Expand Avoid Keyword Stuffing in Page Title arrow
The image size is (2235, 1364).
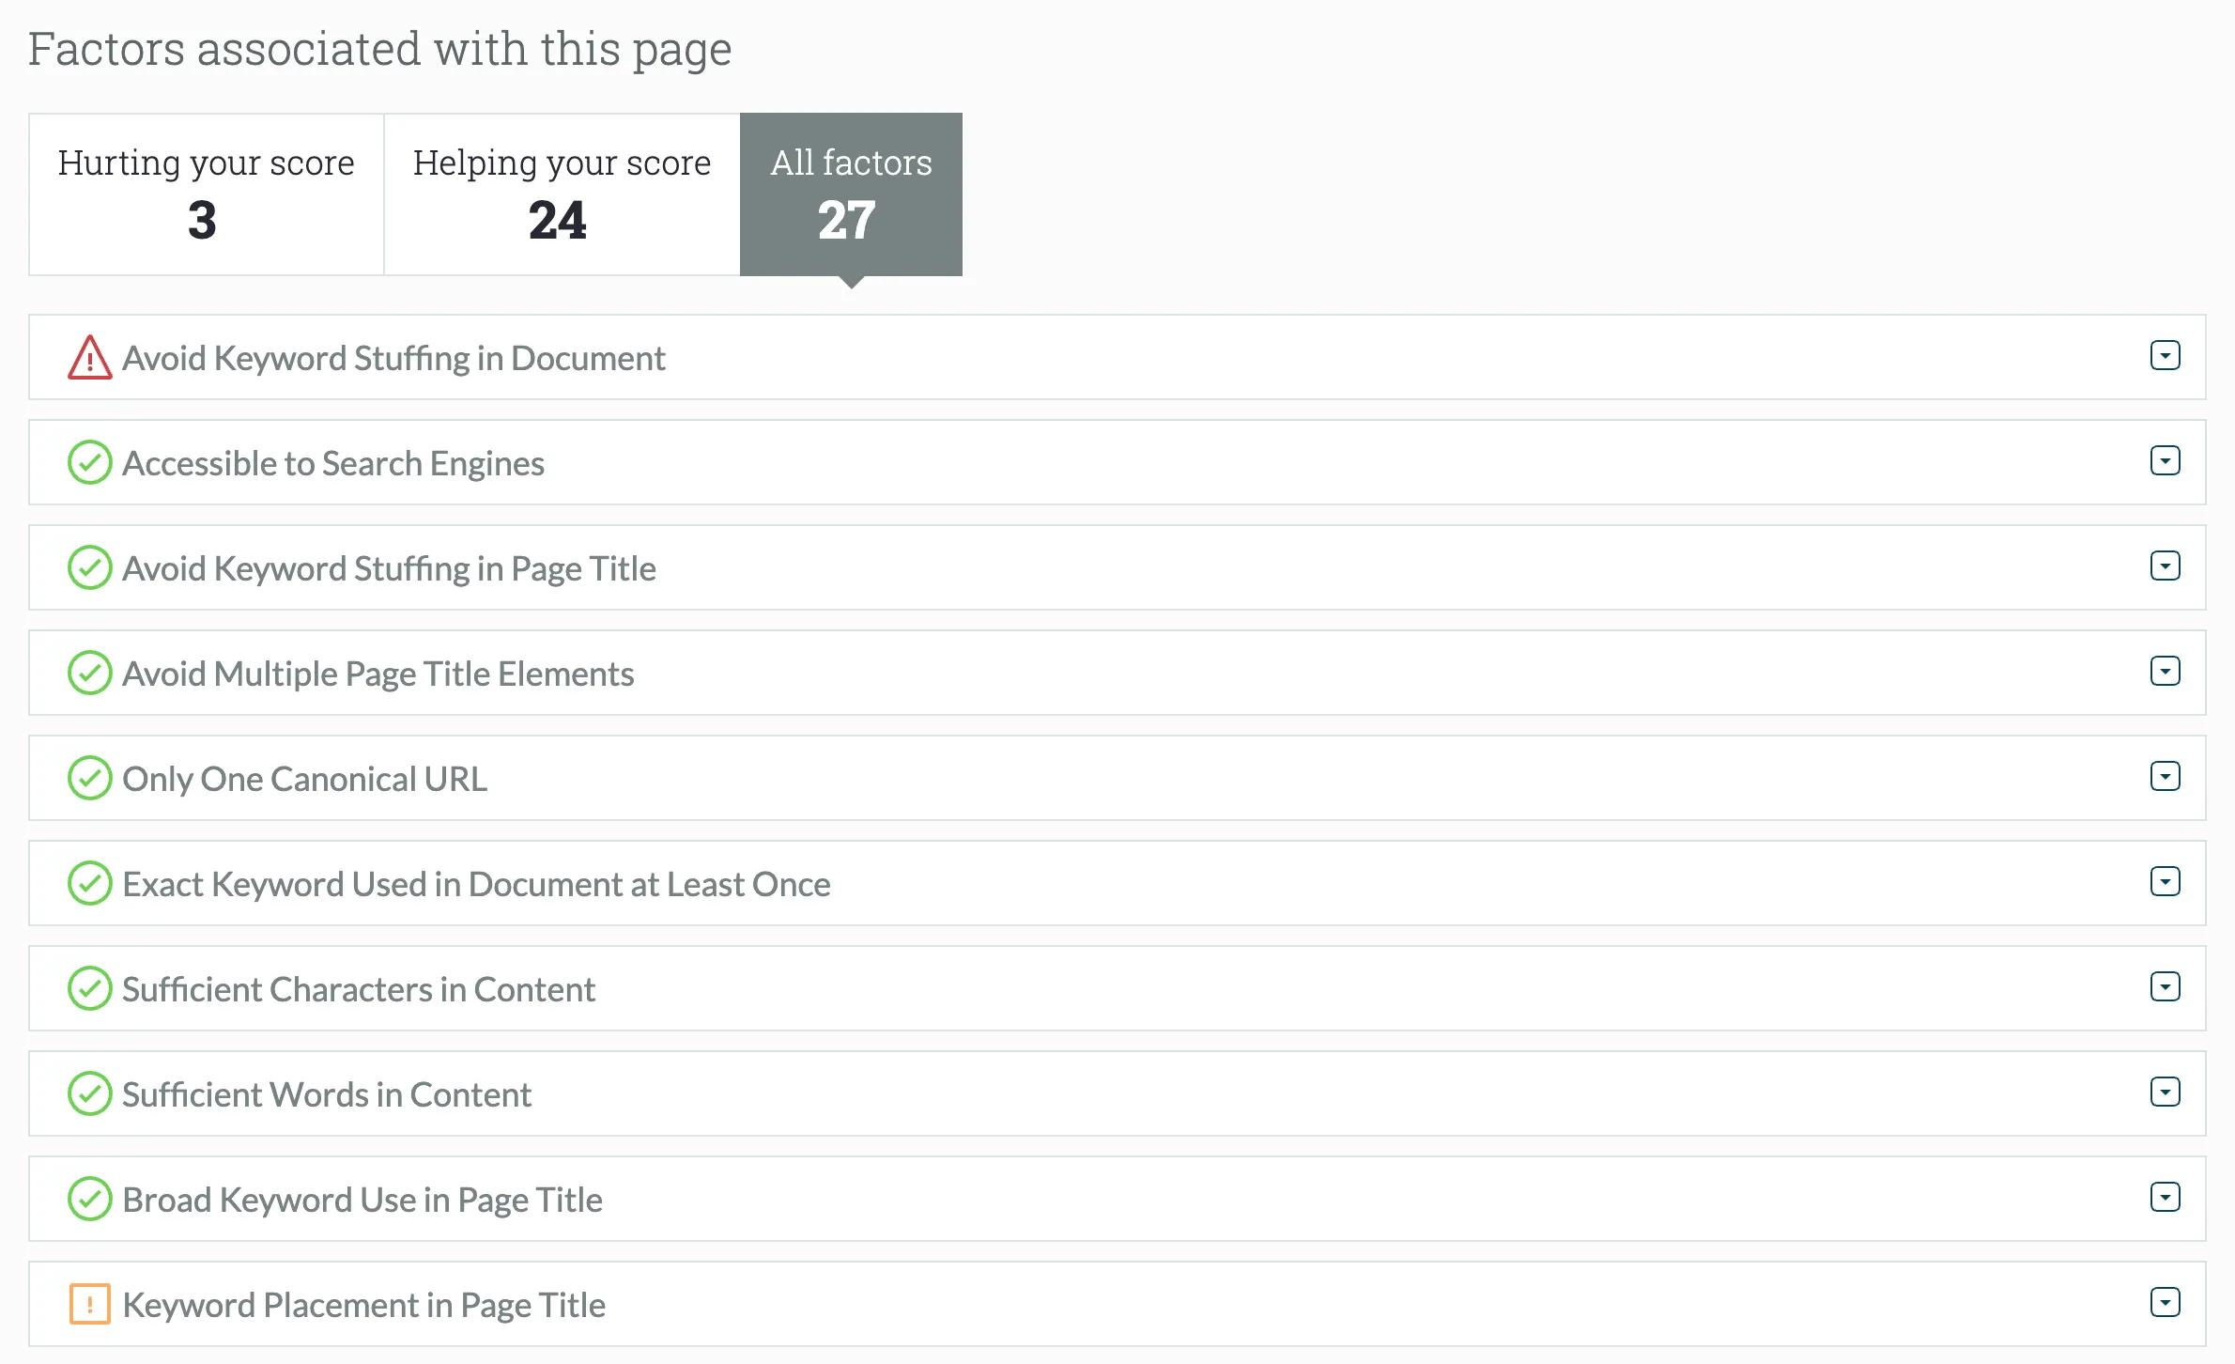[2166, 566]
